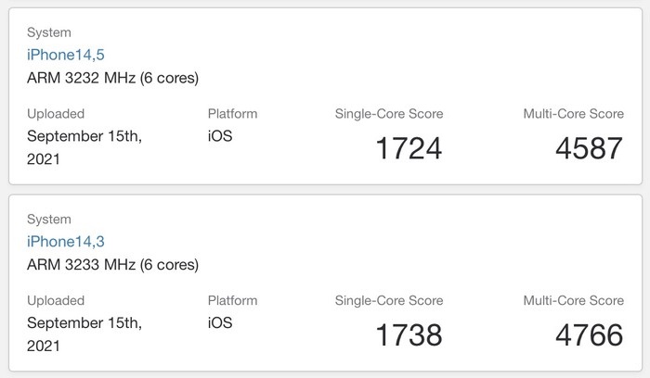The height and width of the screenshot is (378, 650).
Task: Click Multi-Core Score label above 4587
Action: (x=573, y=114)
